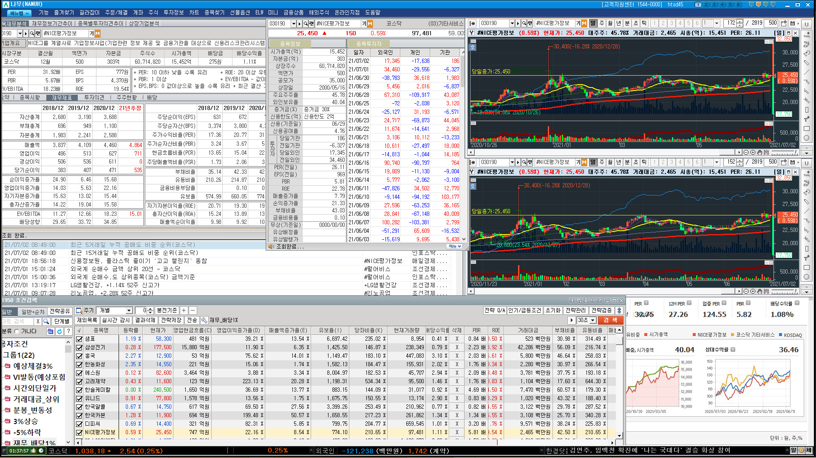Click the minus button next to 봉전기준
This screenshot has width=816, height=458.
(193, 311)
